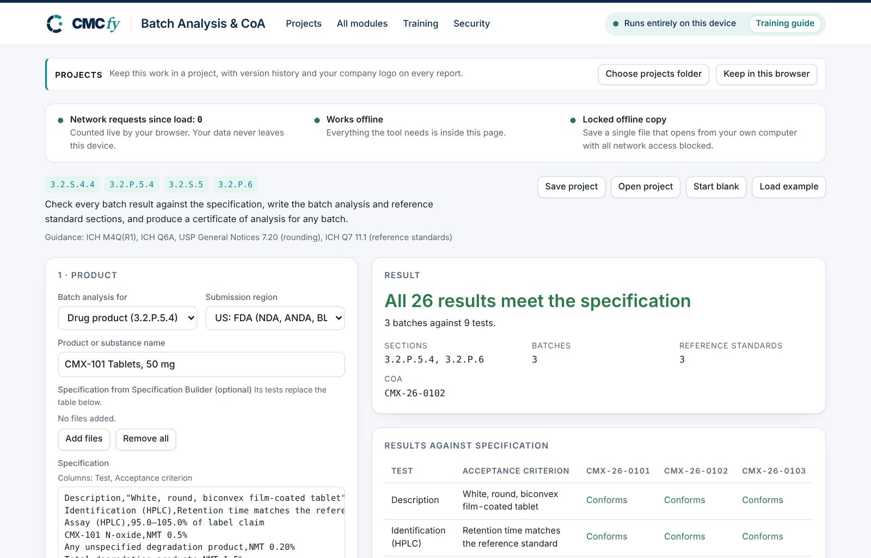Screen dimensions: 871x558
Task: Click the 'Locked offline copy' status text
Action: click(x=624, y=119)
